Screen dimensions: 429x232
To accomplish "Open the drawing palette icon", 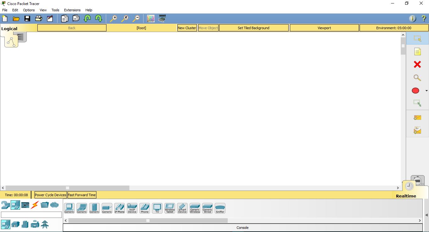I will point(151,19).
